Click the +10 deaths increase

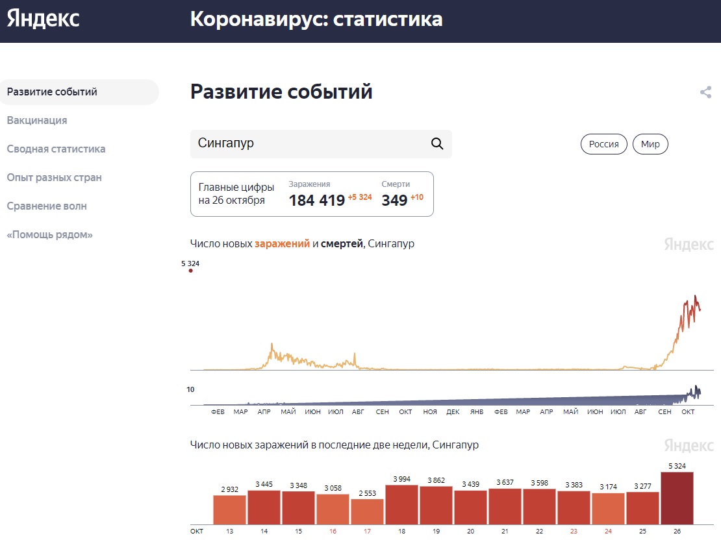416,197
